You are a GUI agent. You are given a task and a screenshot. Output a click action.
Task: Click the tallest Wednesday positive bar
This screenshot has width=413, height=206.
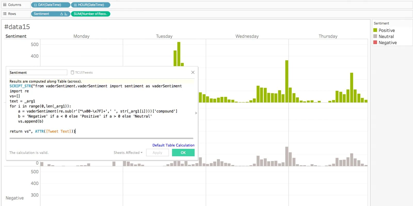point(287,81)
